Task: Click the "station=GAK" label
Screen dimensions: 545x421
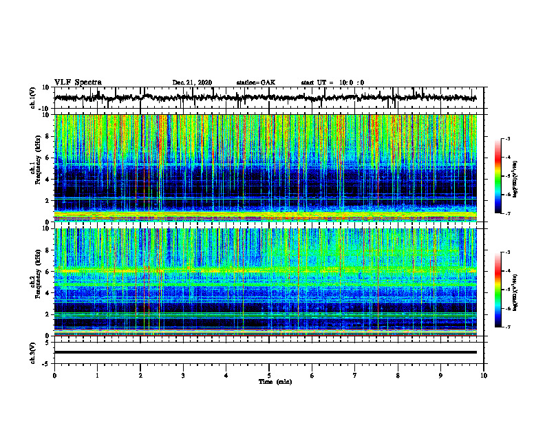Action: [256, 83]
